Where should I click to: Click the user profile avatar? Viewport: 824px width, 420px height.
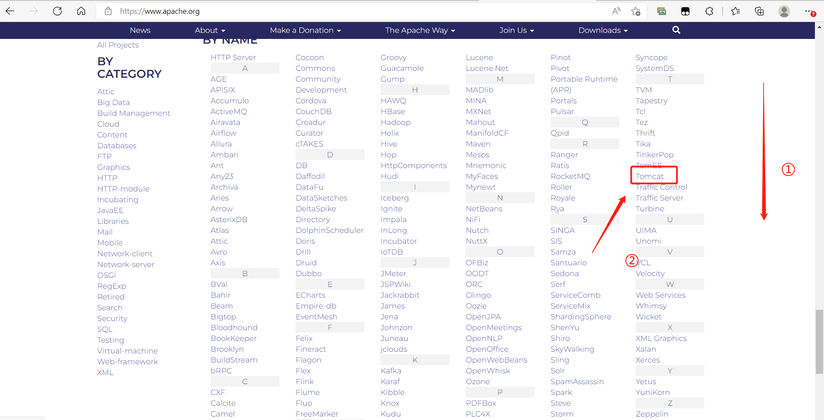point(784,11)
